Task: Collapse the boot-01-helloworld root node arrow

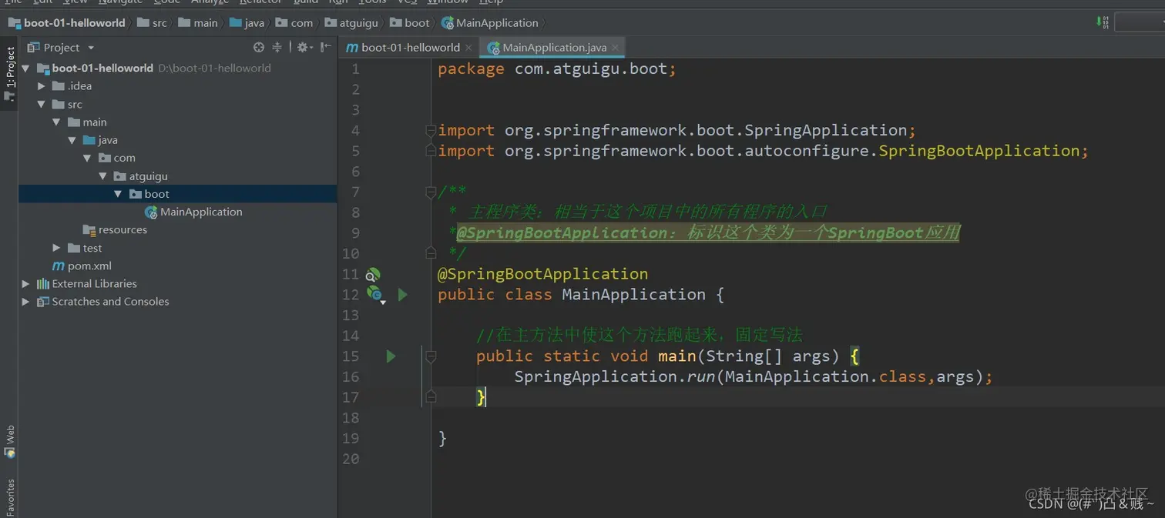Action: (25, 69)
